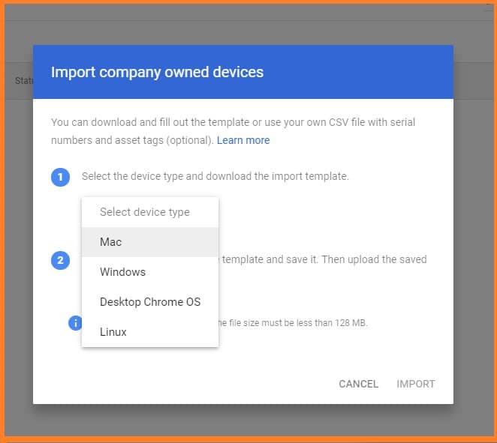Click the 'Select device type' placeholder
The image size is (497, 443).
coord(145,212)
